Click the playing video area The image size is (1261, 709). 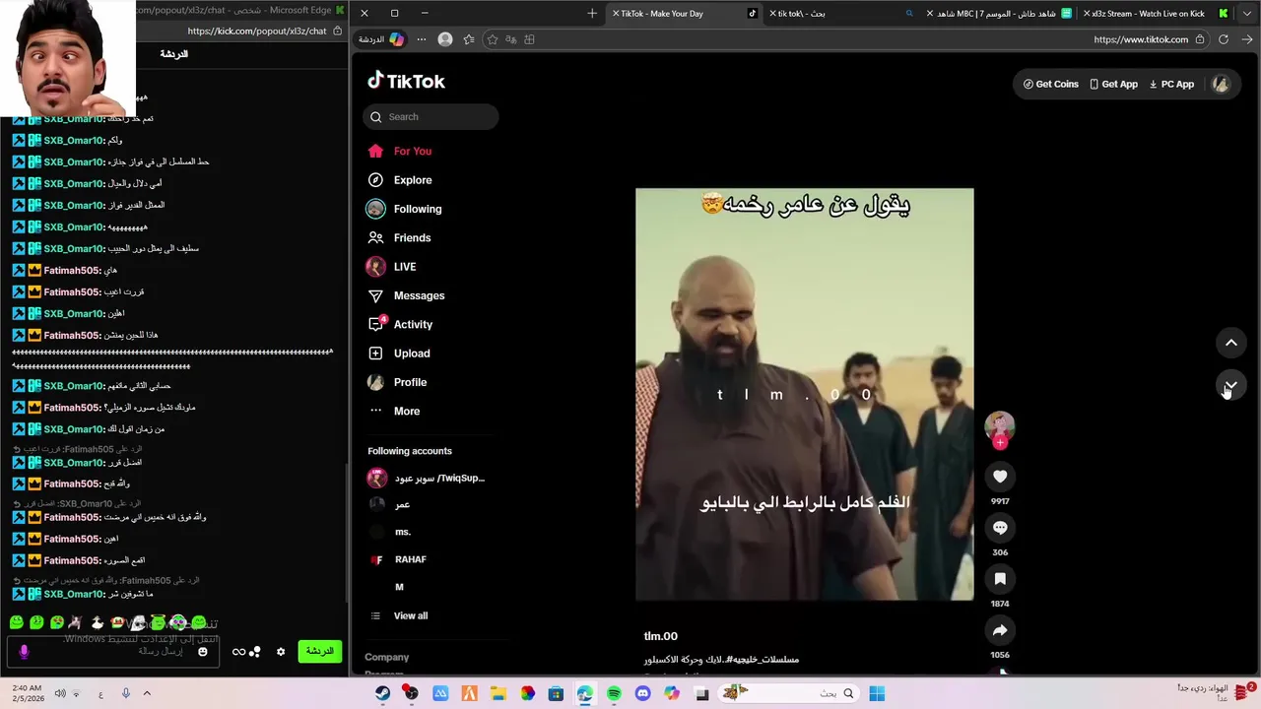[x=804, y=394]
